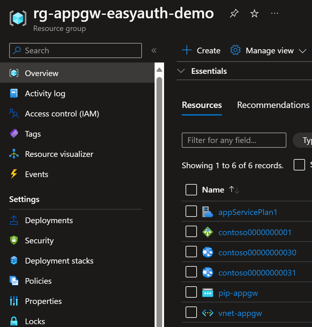The width and height of the screenshot is (312, 327).
Task: Click the Create button label
Action: [x=208, y=51]
